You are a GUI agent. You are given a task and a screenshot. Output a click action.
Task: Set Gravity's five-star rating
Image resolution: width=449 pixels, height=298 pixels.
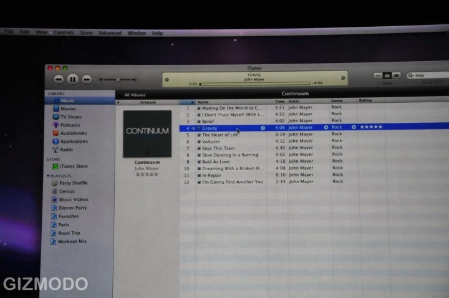click(x=371, y=127)
